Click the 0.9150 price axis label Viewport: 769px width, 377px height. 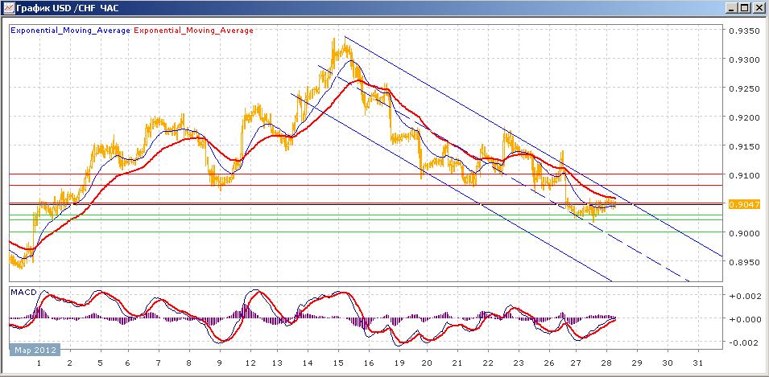click(745, 146)
